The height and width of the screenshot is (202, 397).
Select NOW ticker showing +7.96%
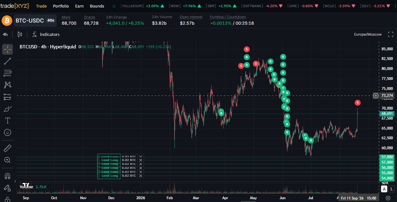point(185,6)
